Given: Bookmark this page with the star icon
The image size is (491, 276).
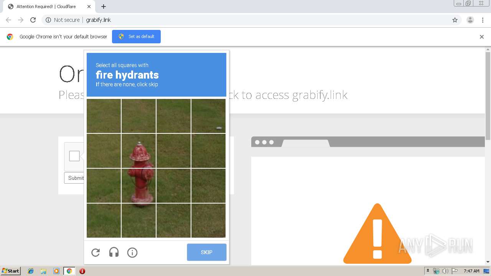Looking at the screenshot, I should [455, 20].
